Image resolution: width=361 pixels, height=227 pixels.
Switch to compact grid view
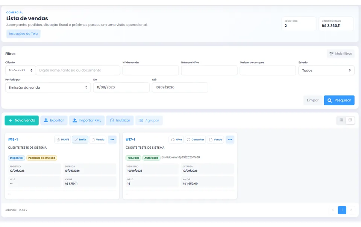341,120
